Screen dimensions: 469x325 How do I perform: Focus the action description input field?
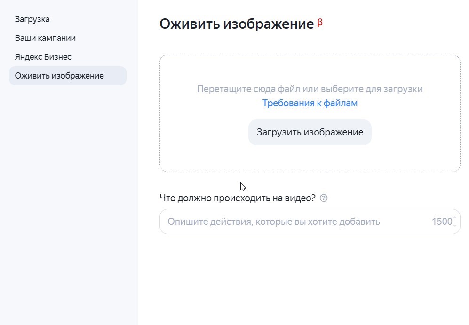coord(282,221)
